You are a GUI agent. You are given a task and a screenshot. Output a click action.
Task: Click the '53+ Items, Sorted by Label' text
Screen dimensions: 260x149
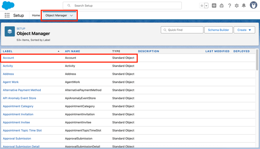coord(33,40)
